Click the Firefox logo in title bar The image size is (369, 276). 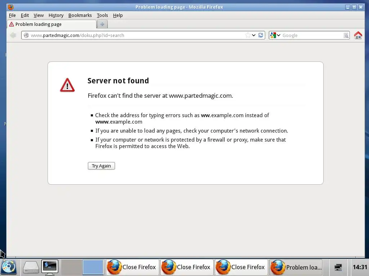click(x=11, y=7)
